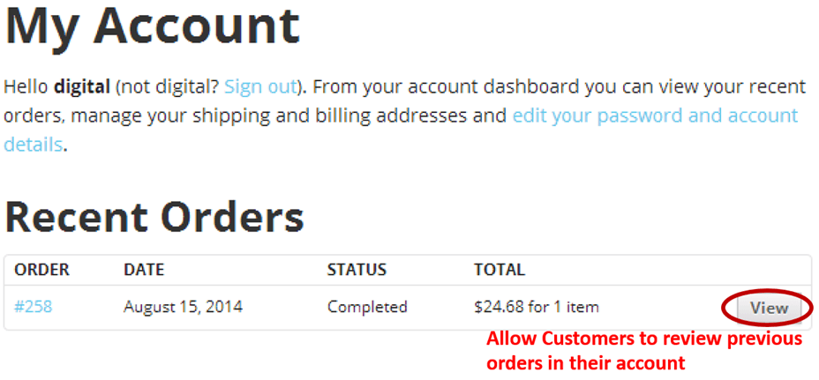This screenshot has width=819, height=380.
Task: Select the STATUS column header
Action: click(x=357, y=270)
